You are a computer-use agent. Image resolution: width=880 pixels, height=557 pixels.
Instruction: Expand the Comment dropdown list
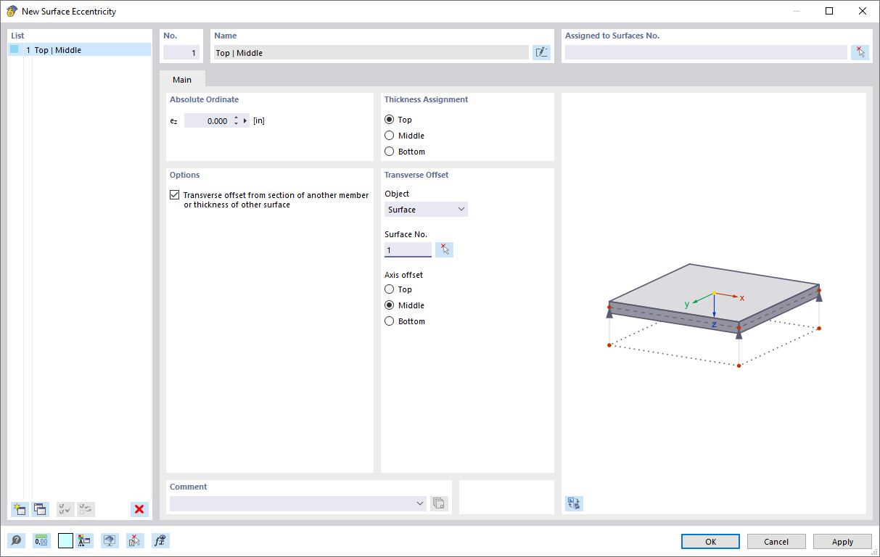[420, 503]
